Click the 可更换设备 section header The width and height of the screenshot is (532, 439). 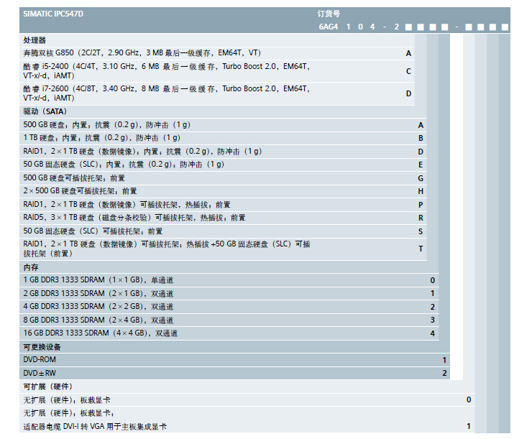click(x=42, y=347)
